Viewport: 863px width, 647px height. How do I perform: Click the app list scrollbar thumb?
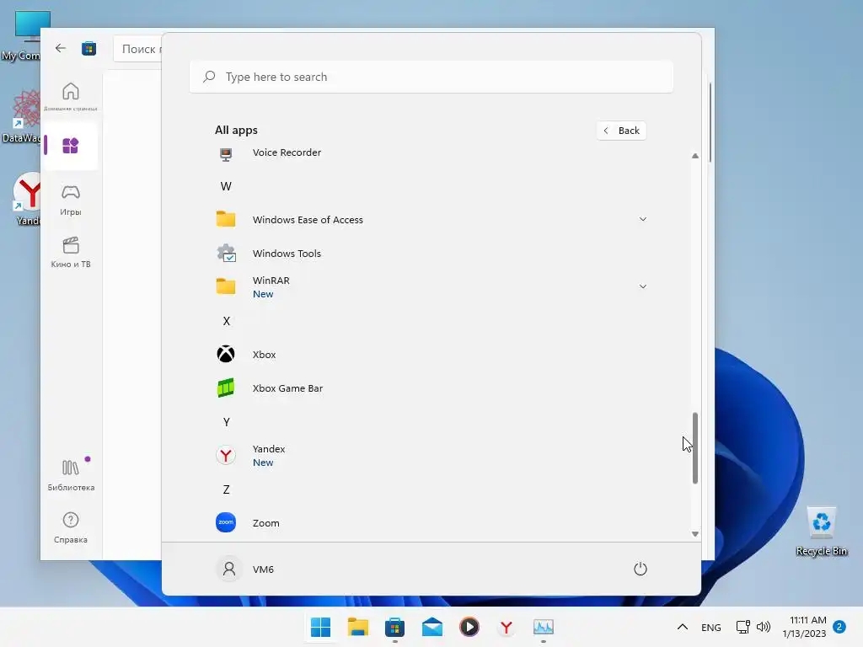[x=695, y=448]
